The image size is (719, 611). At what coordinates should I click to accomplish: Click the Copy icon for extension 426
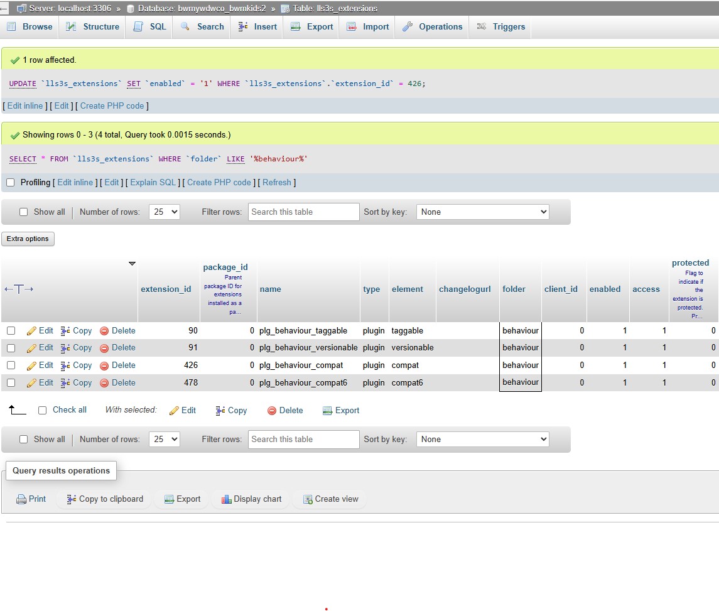tap(66, 365)
